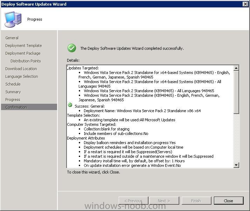Viewport: 250px width, 211px height.
Task: Select the Distribution Points sub-step
Action: (26, 61)
